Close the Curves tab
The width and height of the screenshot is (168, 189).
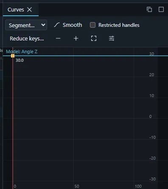coord(29,10)
